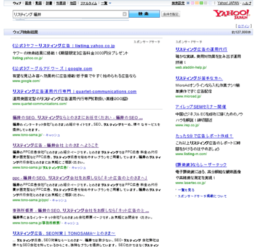Expand the 一覧 dropdown arrow
The width and height of the screenshot is (256, 251).
tap(110, 3)
